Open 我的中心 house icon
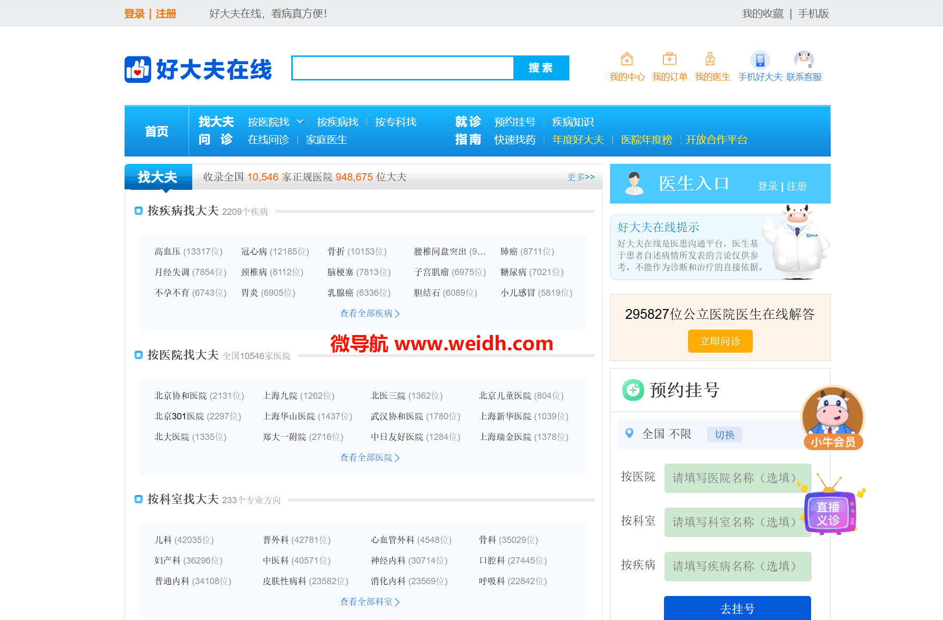The width and height of the screenshot is (943, 620). pyautogui.click(x=627, y=59)
